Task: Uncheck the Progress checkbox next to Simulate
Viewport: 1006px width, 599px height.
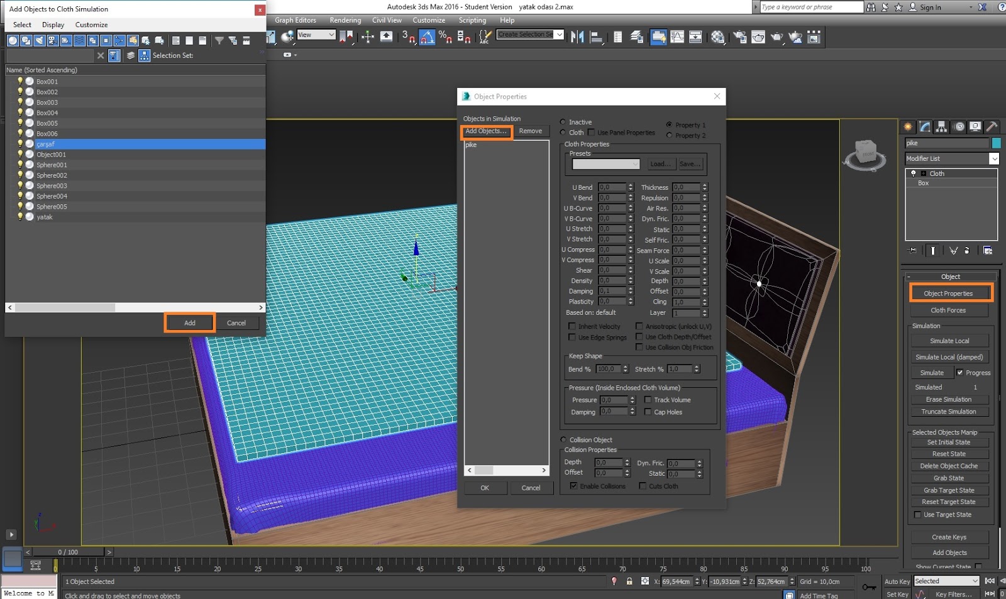Action: 960,373
